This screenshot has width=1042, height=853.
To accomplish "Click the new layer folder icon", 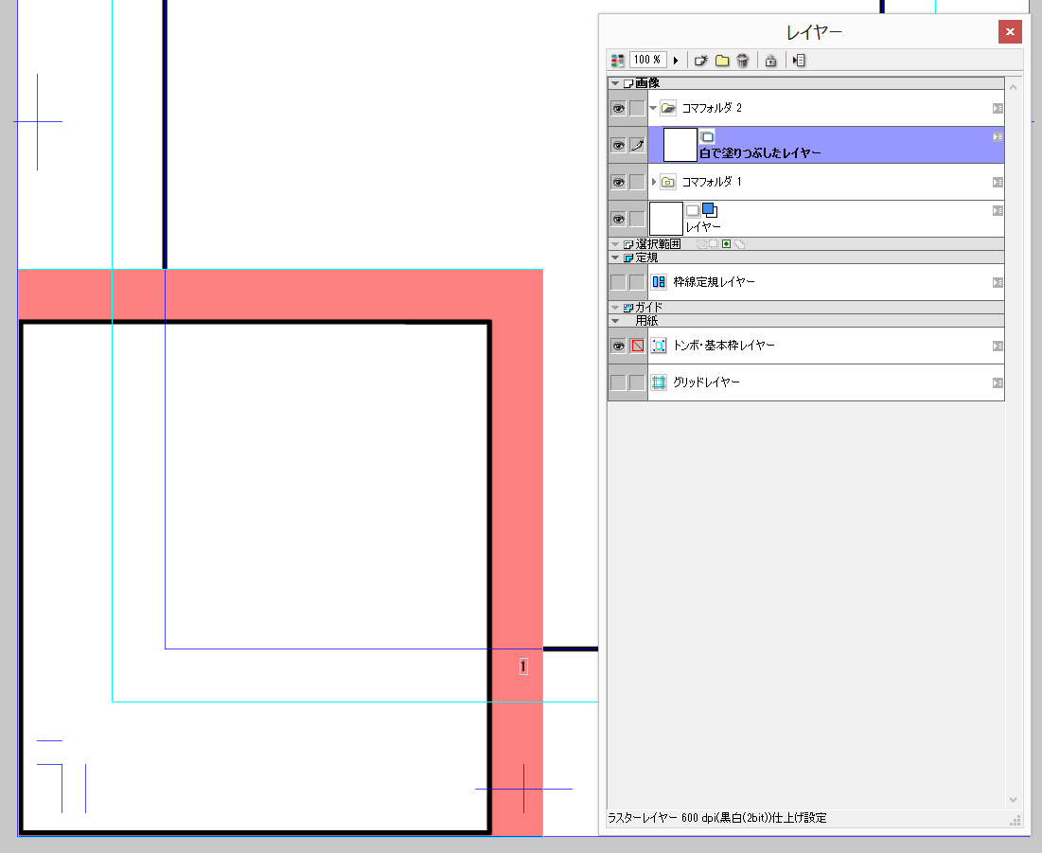I will pos(722,61).
